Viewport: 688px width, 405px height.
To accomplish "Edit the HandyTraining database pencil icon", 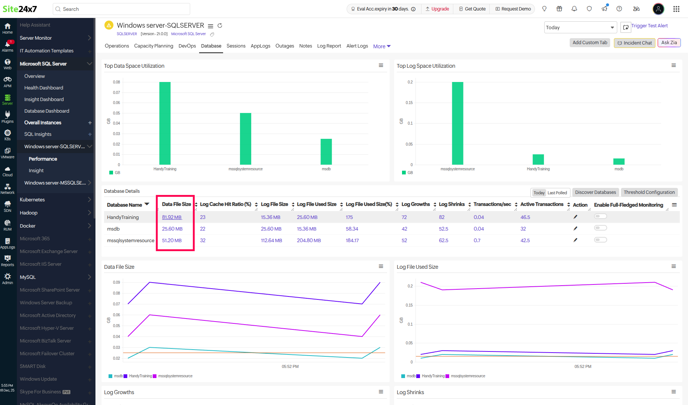I will click(x=575, y=217).
